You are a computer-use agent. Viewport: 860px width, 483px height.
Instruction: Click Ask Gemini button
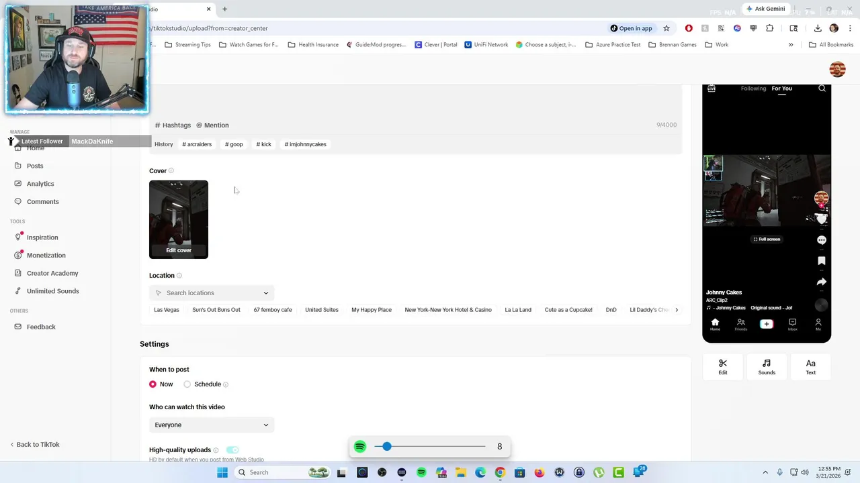tap(765, 9)
